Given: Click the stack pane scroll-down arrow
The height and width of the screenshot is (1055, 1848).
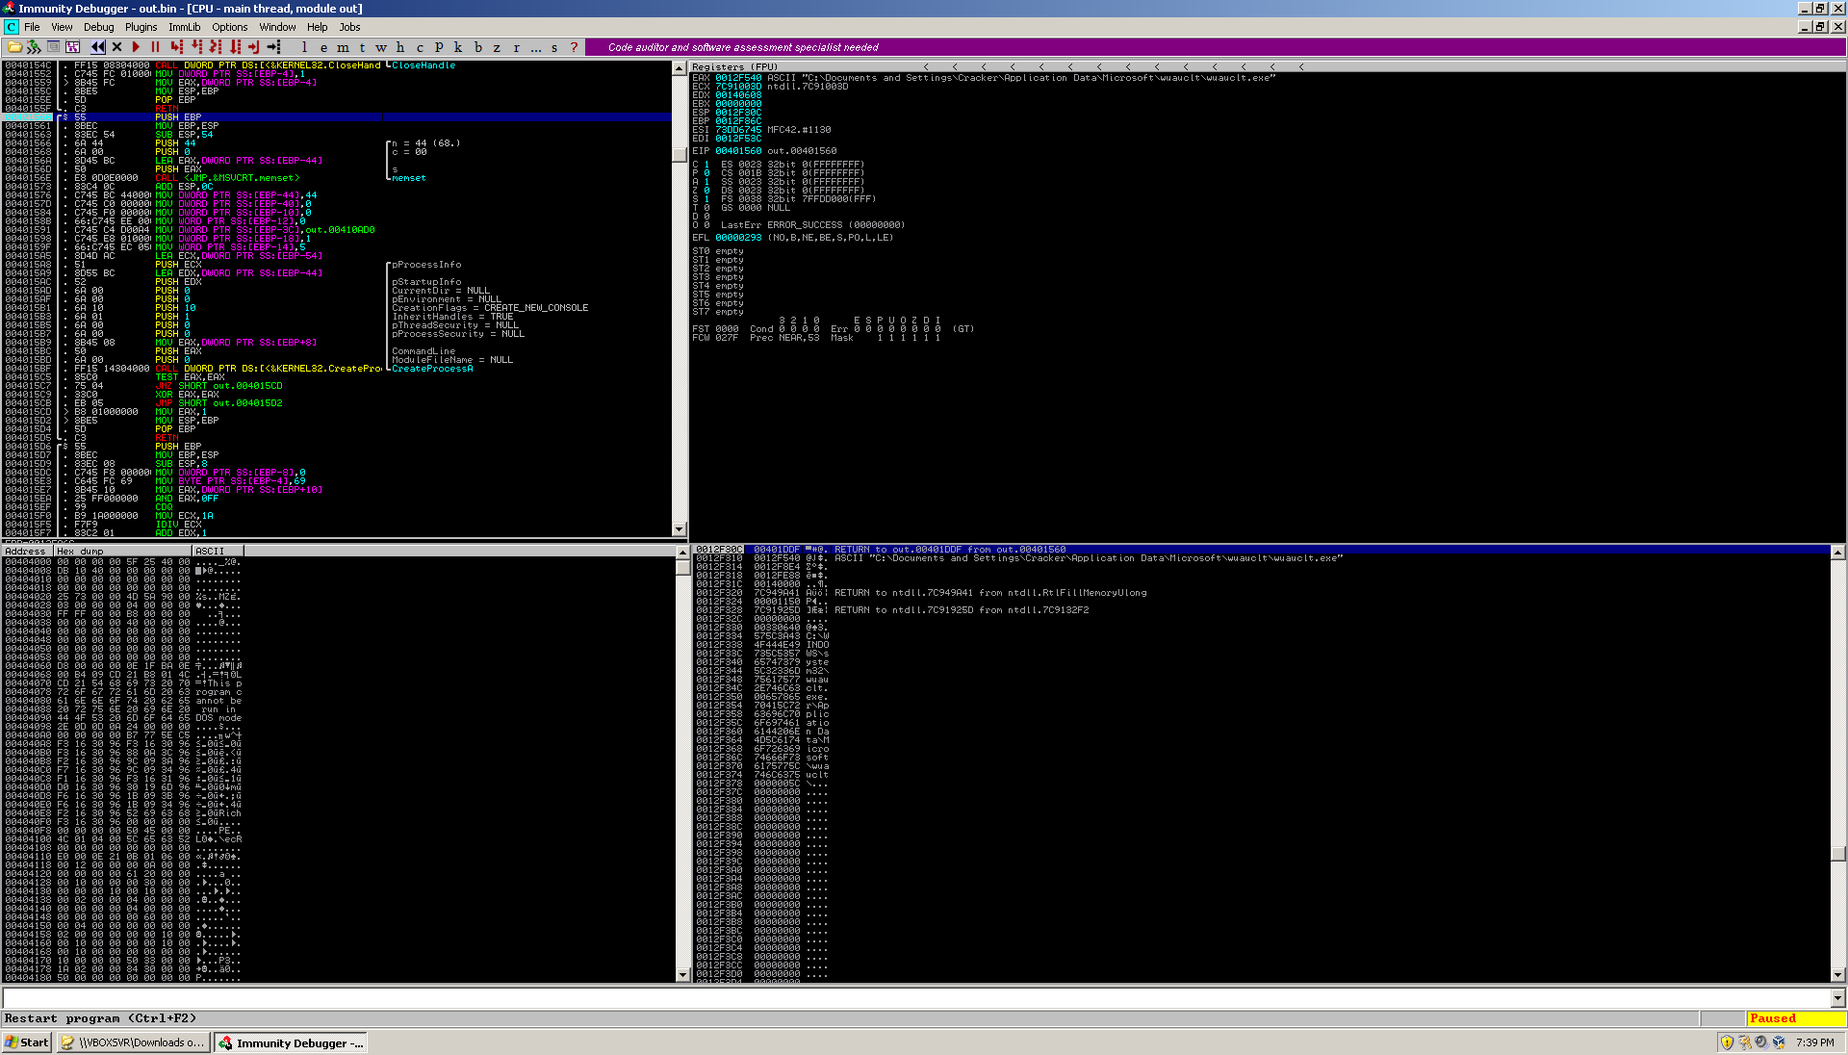Looking at the screenshot, I should tap(1838, 975).
